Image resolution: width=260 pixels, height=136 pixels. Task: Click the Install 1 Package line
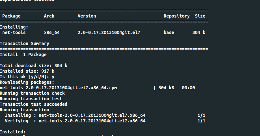point(23,55)
